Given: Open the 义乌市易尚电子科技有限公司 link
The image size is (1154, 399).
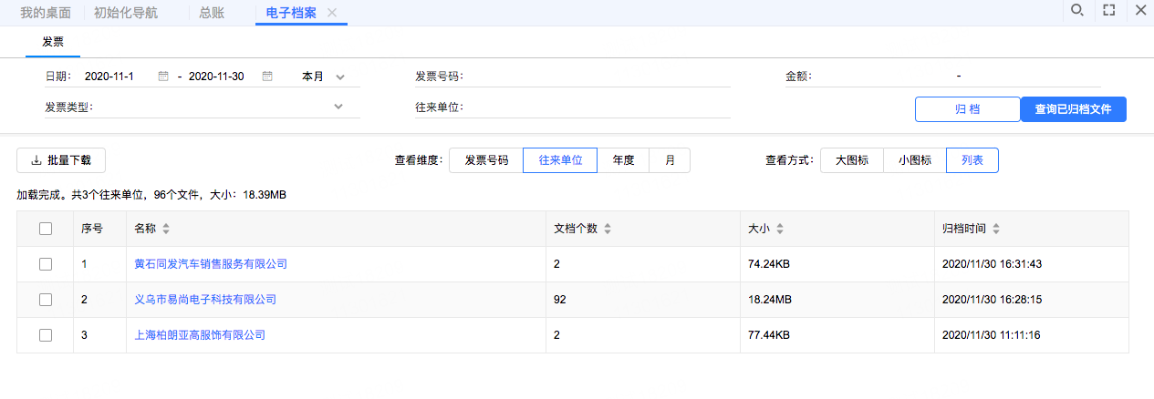Looking at the screenshot, I should pos(205,299).
